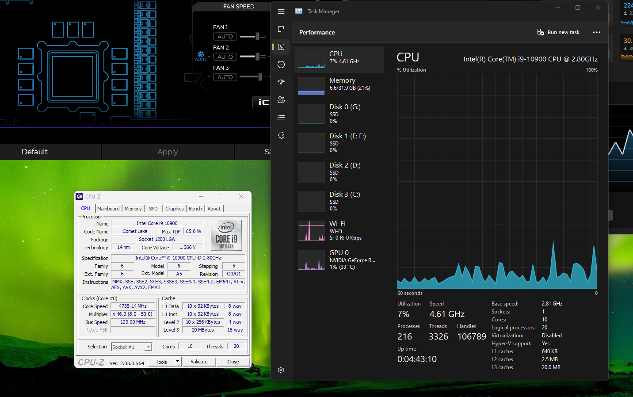Image resolution: width=633 pixels, height=397 pixels.
Task: Open Task Manager hamburger navigation menu
Action: point(281,11)
